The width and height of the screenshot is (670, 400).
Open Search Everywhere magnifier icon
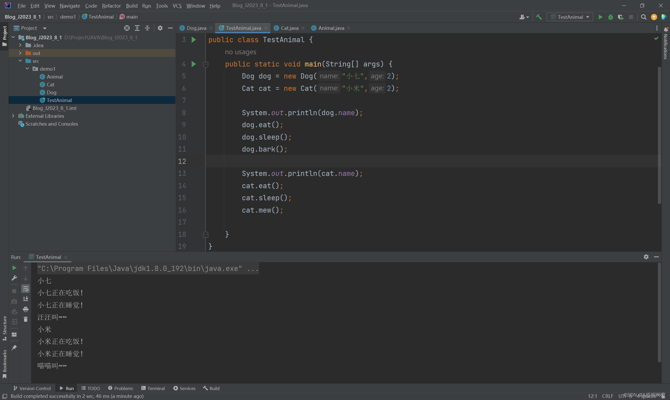pos(644,17)
